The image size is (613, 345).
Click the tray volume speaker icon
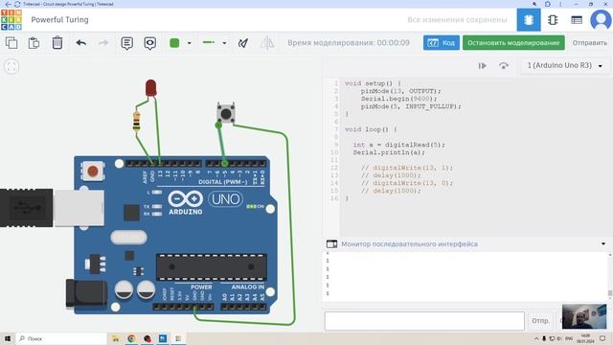[x=559, y=338]
